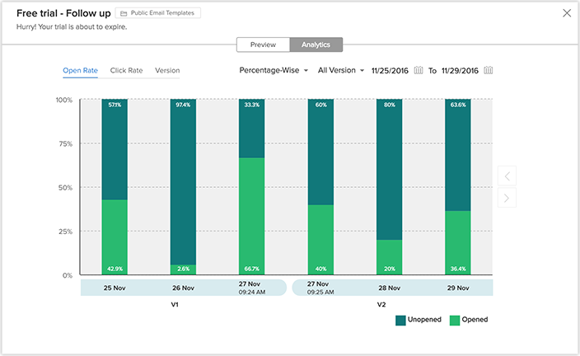
Task: Click the 66.7% opened bar segment
Action: (x=252, y=216)
